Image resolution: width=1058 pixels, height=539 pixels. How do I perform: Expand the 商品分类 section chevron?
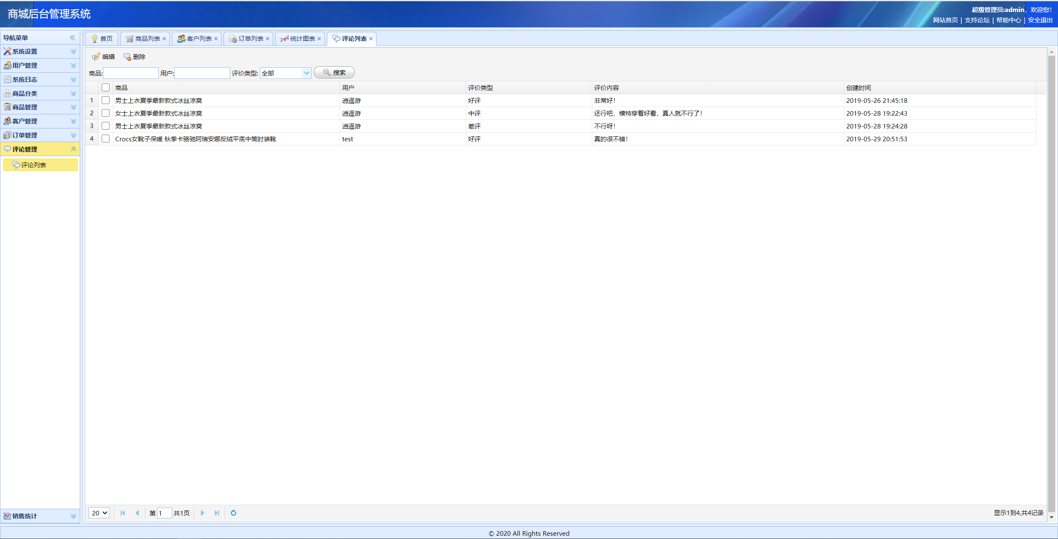[74, 93]
